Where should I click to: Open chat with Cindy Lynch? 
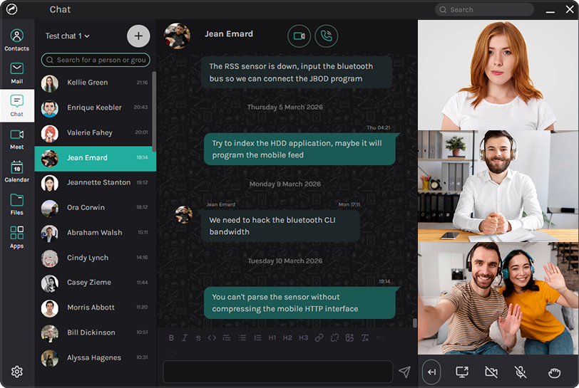96,258
